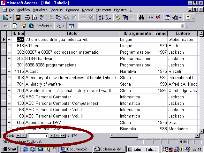Viewport: 204px width, 153px height.
Task: Open the address box dropdown arrow
Action: (183, 26)
